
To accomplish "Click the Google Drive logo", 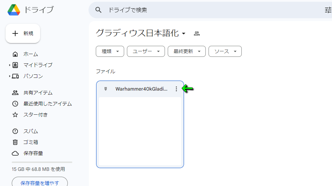I will (x=14, y=10).
